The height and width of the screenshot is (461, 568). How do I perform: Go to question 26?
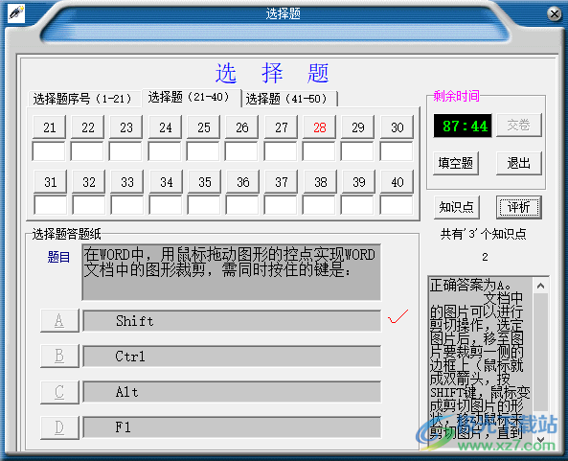point(242,127)
